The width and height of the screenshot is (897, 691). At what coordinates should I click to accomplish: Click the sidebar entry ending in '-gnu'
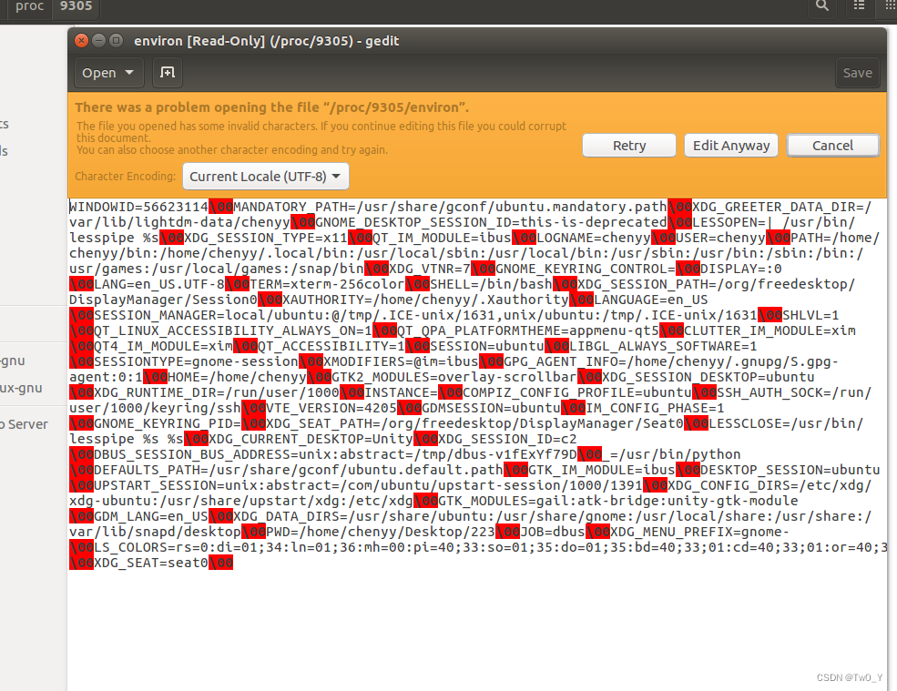(x=13, y=361)
